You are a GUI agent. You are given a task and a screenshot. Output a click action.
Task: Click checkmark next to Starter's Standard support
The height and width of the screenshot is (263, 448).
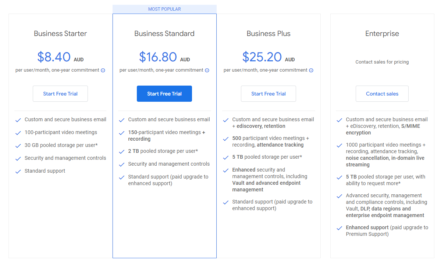click(18, 172)
